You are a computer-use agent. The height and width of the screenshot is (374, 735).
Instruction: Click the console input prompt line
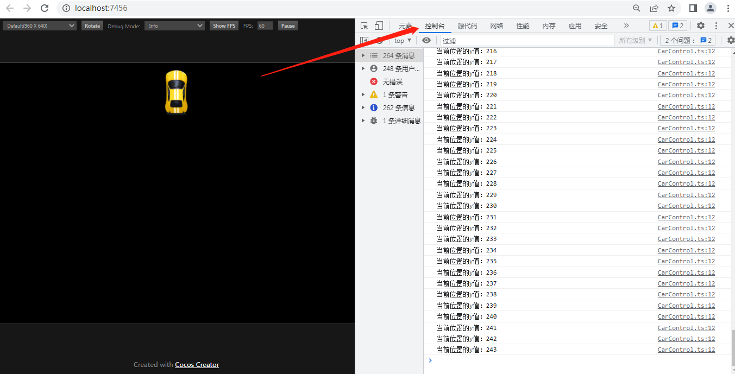tap(576, 360)
